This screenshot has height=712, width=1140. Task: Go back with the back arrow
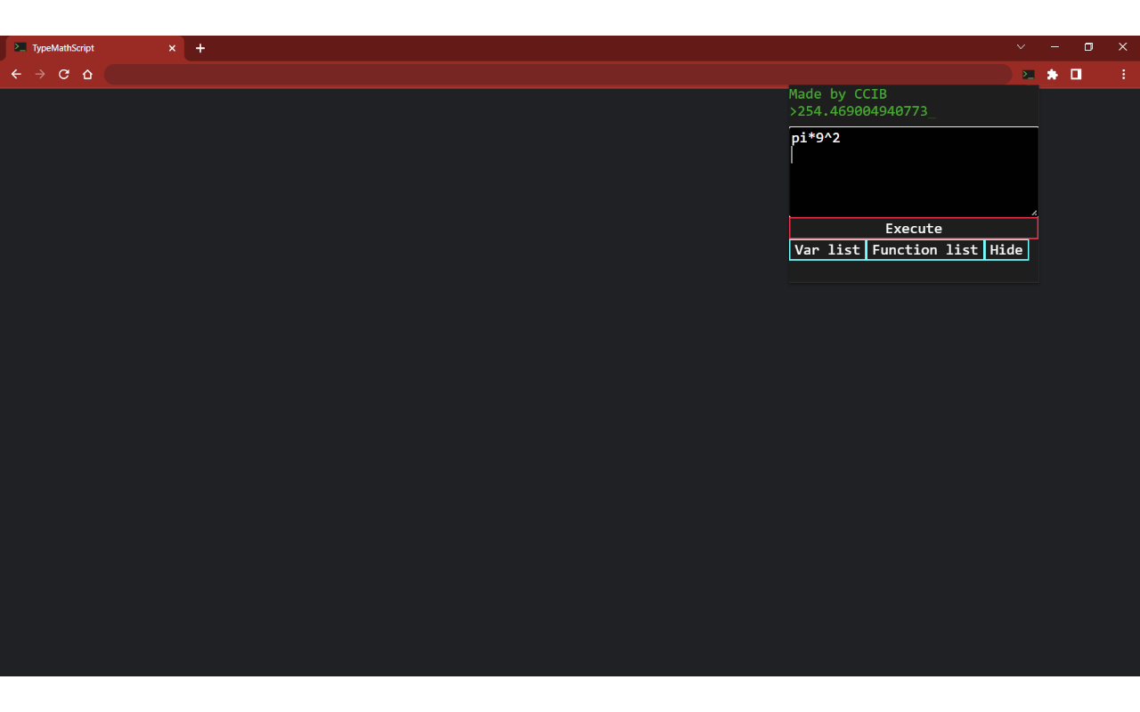[16, 75]
